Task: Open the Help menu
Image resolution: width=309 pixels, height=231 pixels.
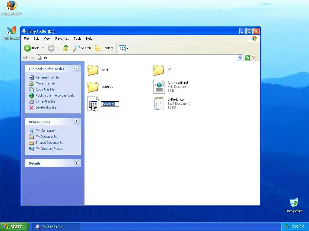Action: (89, 38)
